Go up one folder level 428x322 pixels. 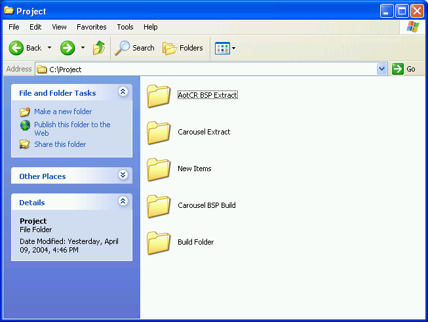point(99,48)
